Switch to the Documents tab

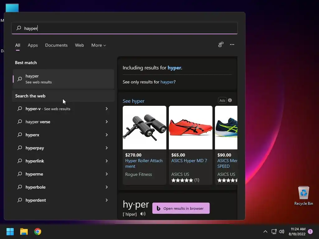click(x=56, y=45)
